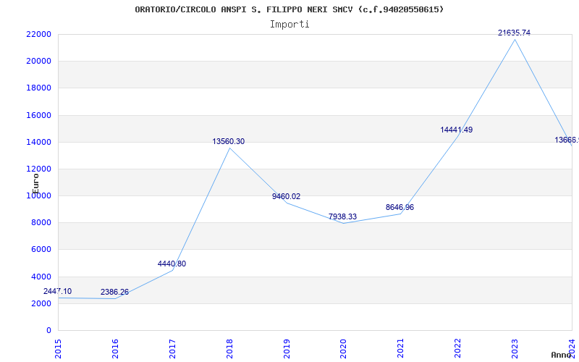The image size is (579, 362).
Task: Click the 2000 y-axis tick label
Action: (41, 303)
